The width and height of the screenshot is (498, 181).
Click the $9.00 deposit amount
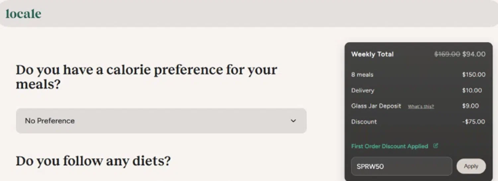tap(470, 106)
